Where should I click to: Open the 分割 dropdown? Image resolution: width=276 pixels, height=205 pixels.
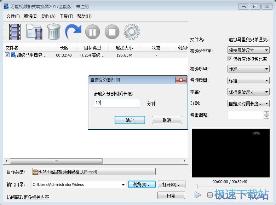(x=248, y=104)
